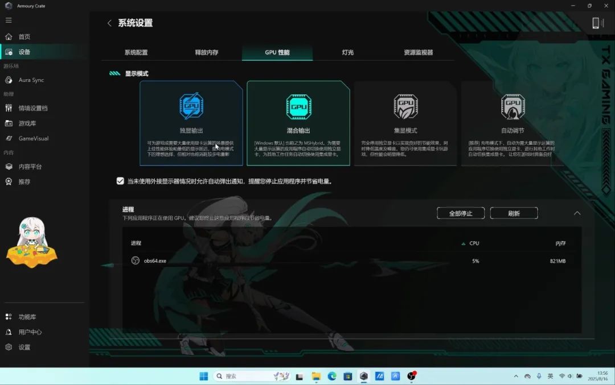Toggle the external display notification checkbox

120,181
